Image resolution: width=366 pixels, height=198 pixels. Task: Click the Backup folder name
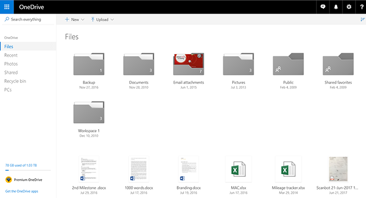89,82
